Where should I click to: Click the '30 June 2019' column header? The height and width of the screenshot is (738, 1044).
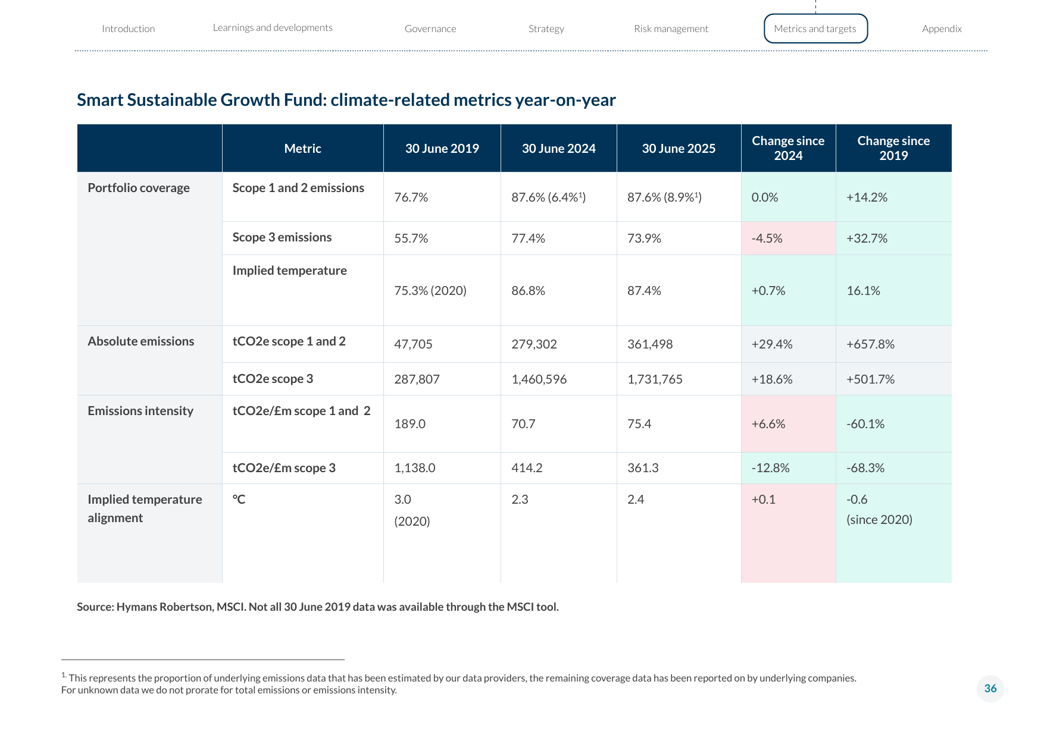pyautogui.click(x=442, y=149)
